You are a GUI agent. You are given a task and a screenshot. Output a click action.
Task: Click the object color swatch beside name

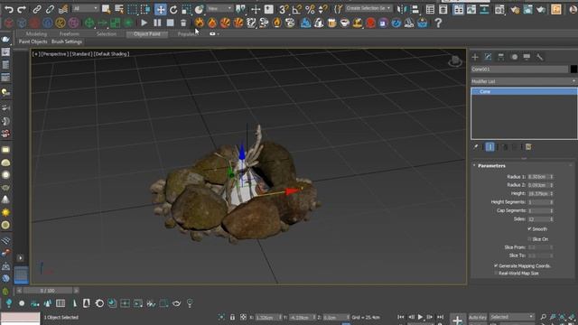click(573, 69)
